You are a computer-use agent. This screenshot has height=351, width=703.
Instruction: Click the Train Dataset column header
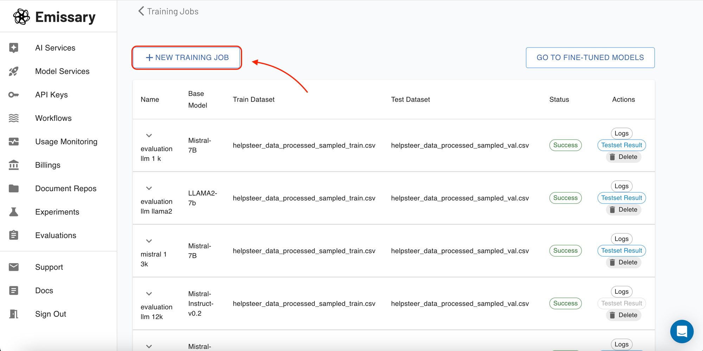tap(253, 99)
